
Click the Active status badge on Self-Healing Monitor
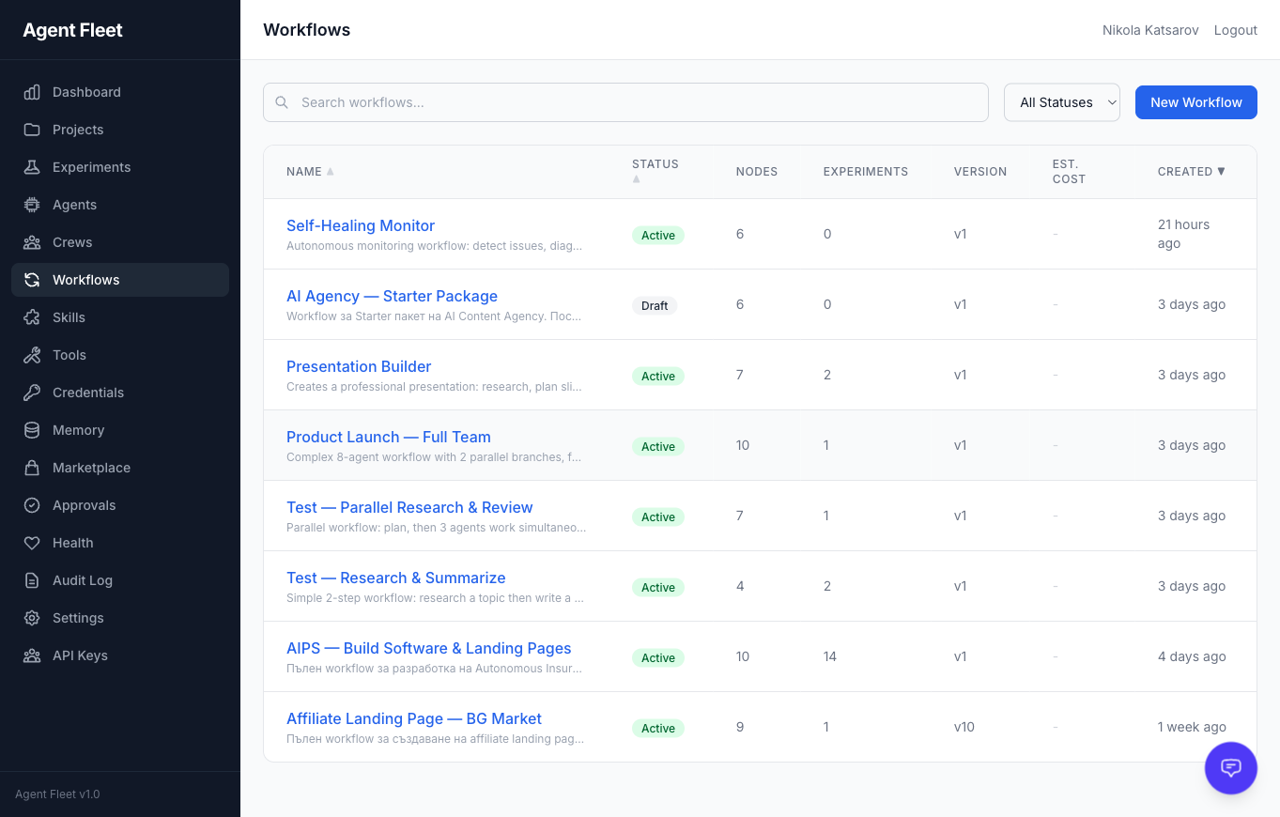pyautogui.click(x=657, y=235)
